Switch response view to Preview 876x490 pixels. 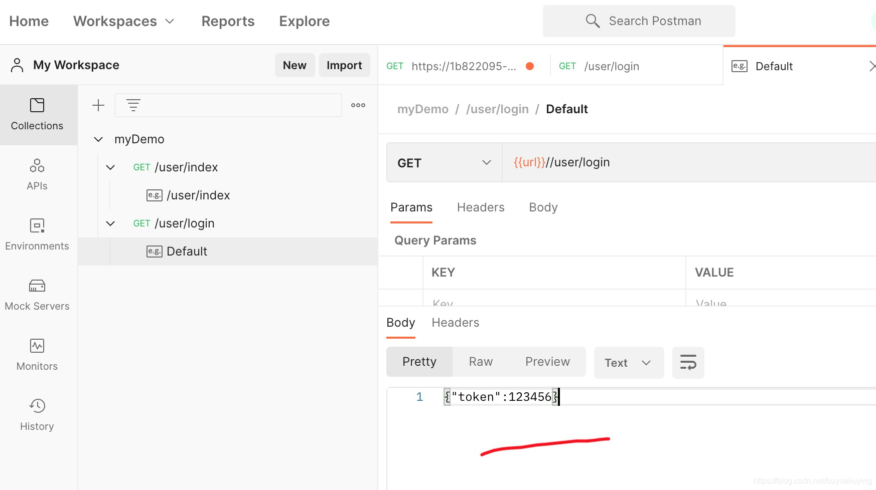click(x=547, y=362)
